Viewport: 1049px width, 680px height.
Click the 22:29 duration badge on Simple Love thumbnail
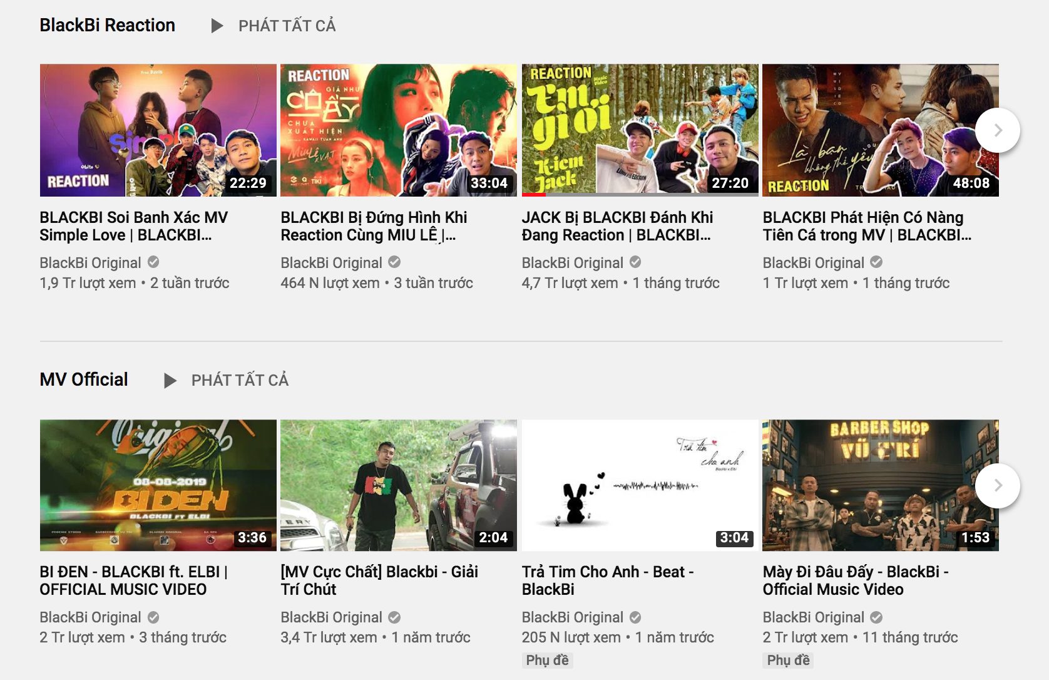tap(248, 183)
